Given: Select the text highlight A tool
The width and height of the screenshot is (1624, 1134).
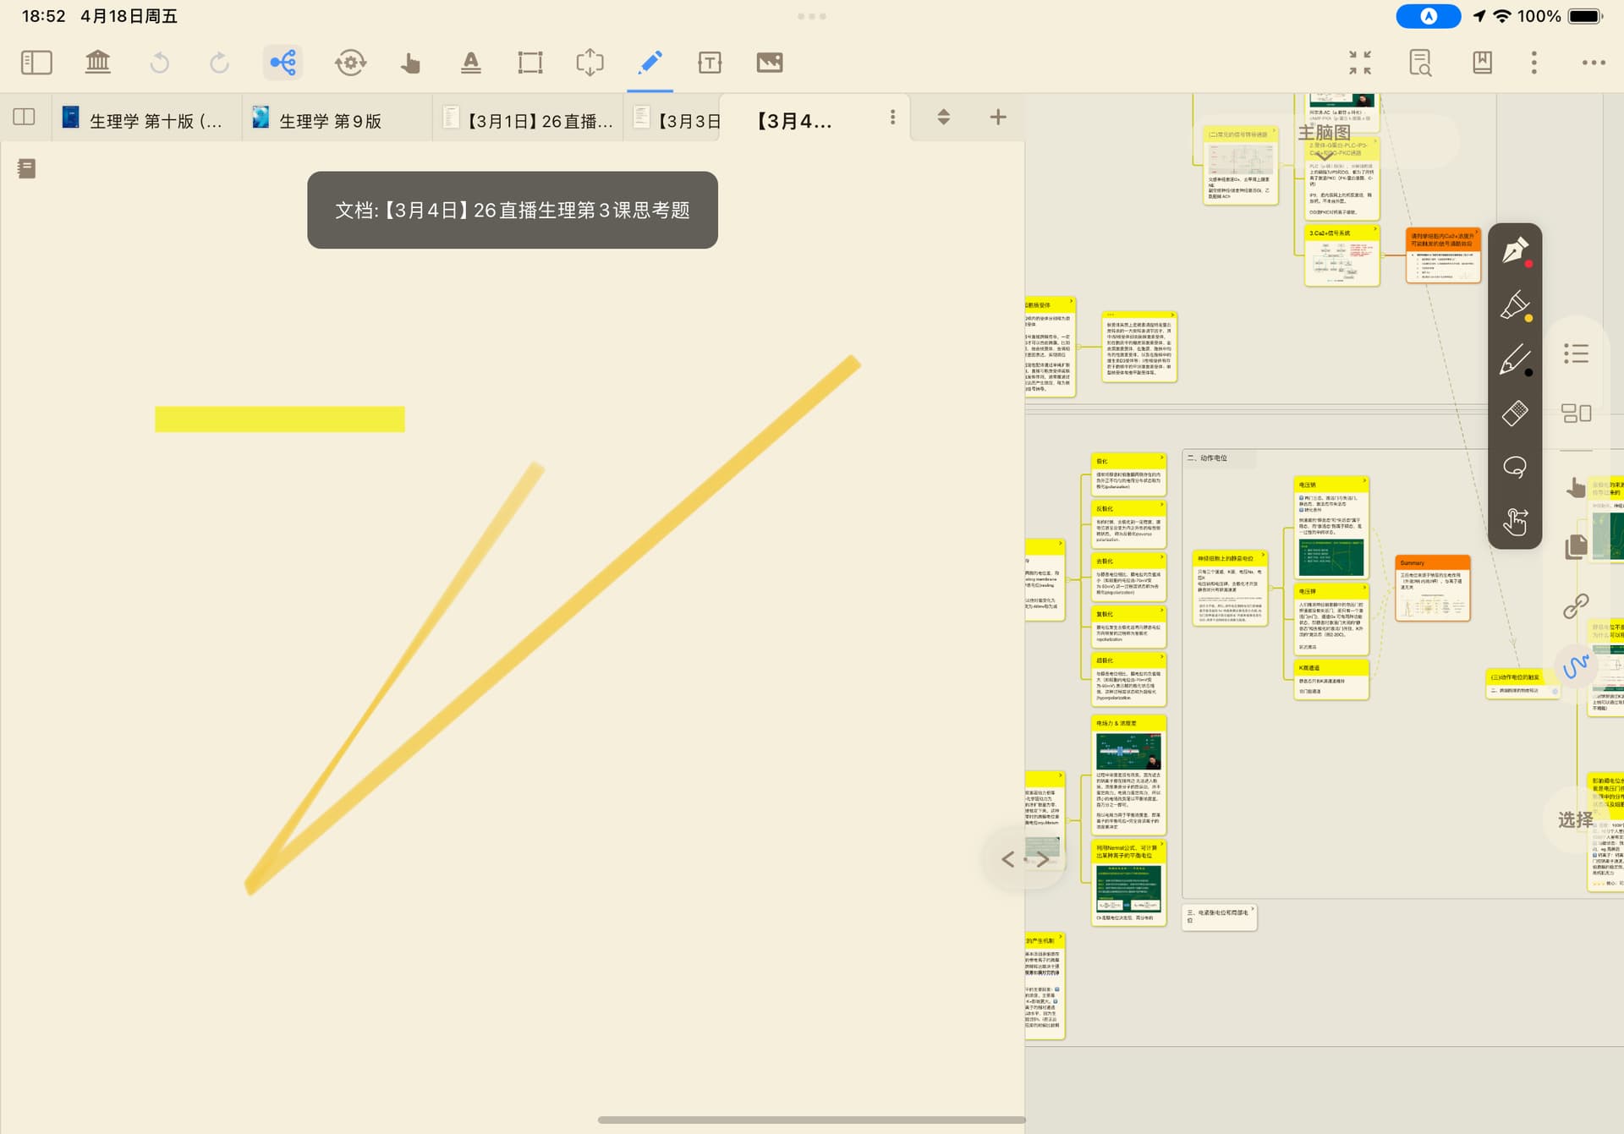Looking at the screenshot, I should coord(471,63).
